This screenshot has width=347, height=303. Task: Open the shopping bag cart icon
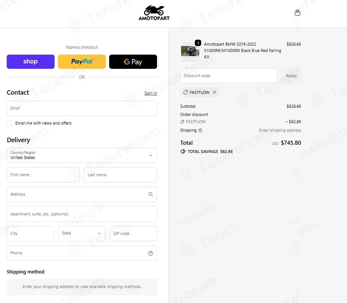pyautogui.click(x=297, y=13)
